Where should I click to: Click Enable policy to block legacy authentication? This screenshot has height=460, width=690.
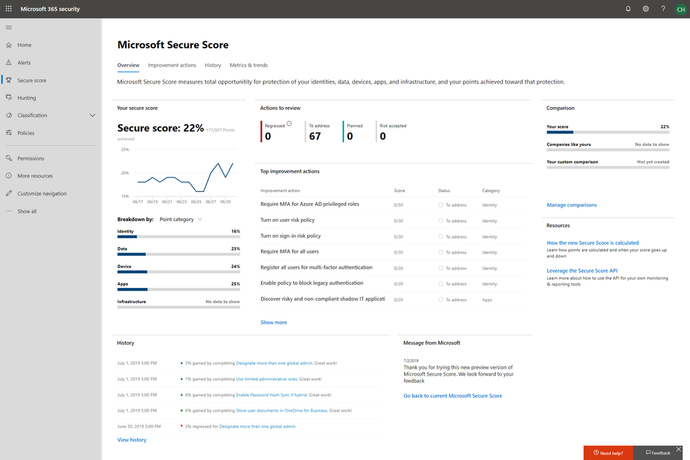pyautogui.click(x=312, y=283)
